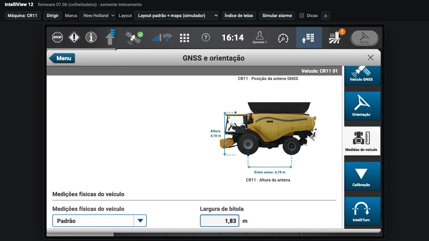The height and width of the screenshot is (241, 429).
Task: Open the IntelliTurn side tab
Action: (x=362, y=211)
